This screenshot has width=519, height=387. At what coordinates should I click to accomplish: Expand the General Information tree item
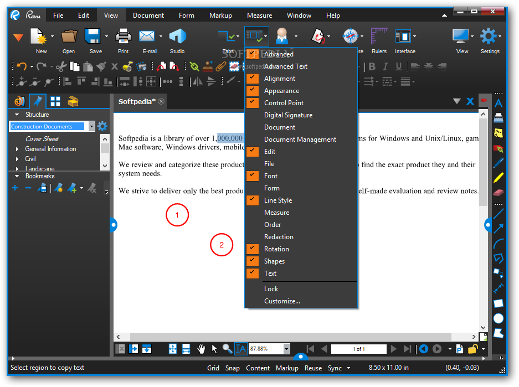17,149
